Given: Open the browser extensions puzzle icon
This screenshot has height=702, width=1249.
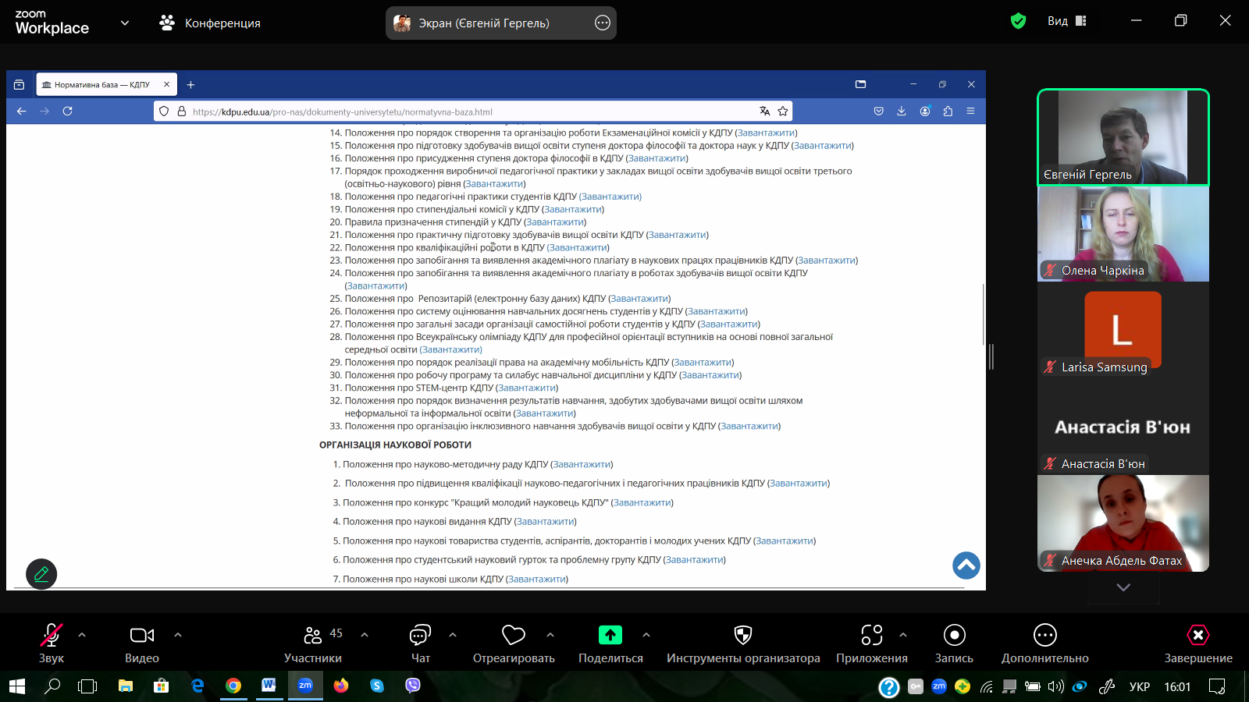Looking at the screenshot, I should (x=948, y=112).
